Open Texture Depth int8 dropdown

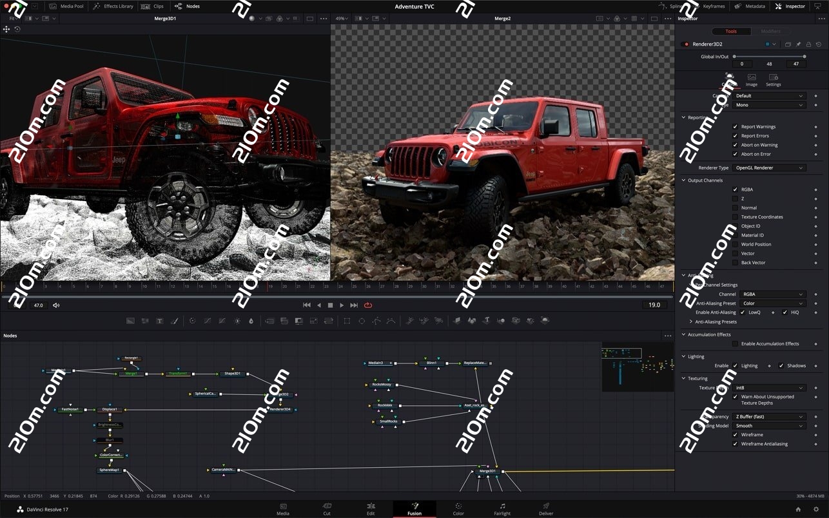click(x=770, y=388)
